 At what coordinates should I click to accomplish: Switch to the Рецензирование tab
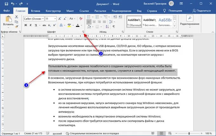coord(121,11)
